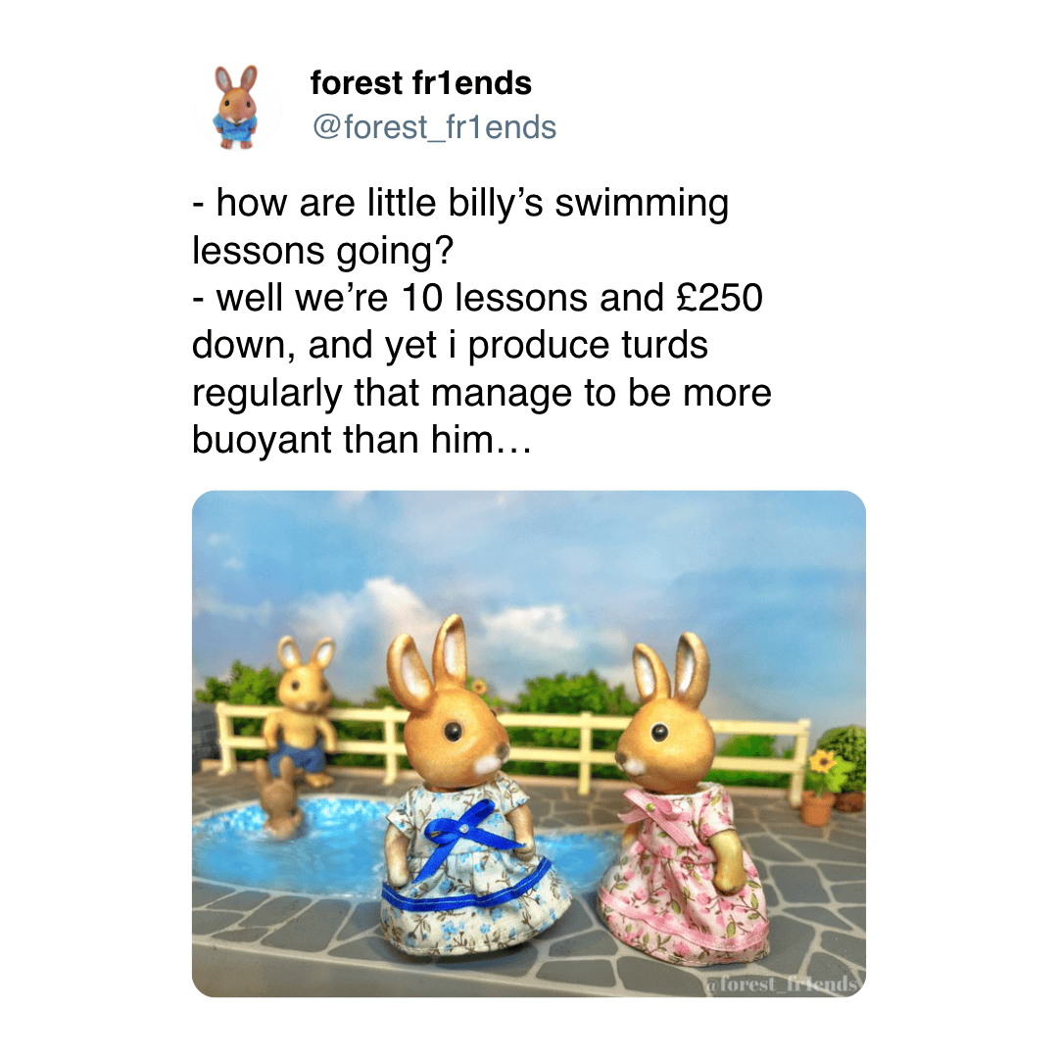
Task: Click the @forest_fr1ends watermark in the photo
Action: click(x=783, y=984)
